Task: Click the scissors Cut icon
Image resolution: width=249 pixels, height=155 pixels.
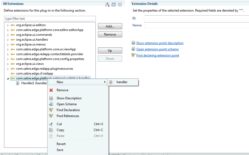Action: click(x=51, y=124)
